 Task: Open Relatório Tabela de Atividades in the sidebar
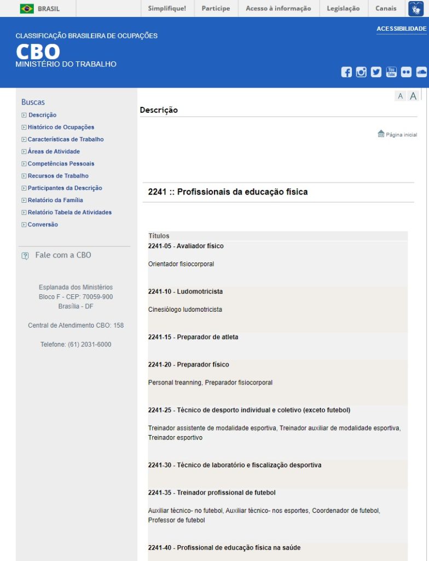click(69, 213)
